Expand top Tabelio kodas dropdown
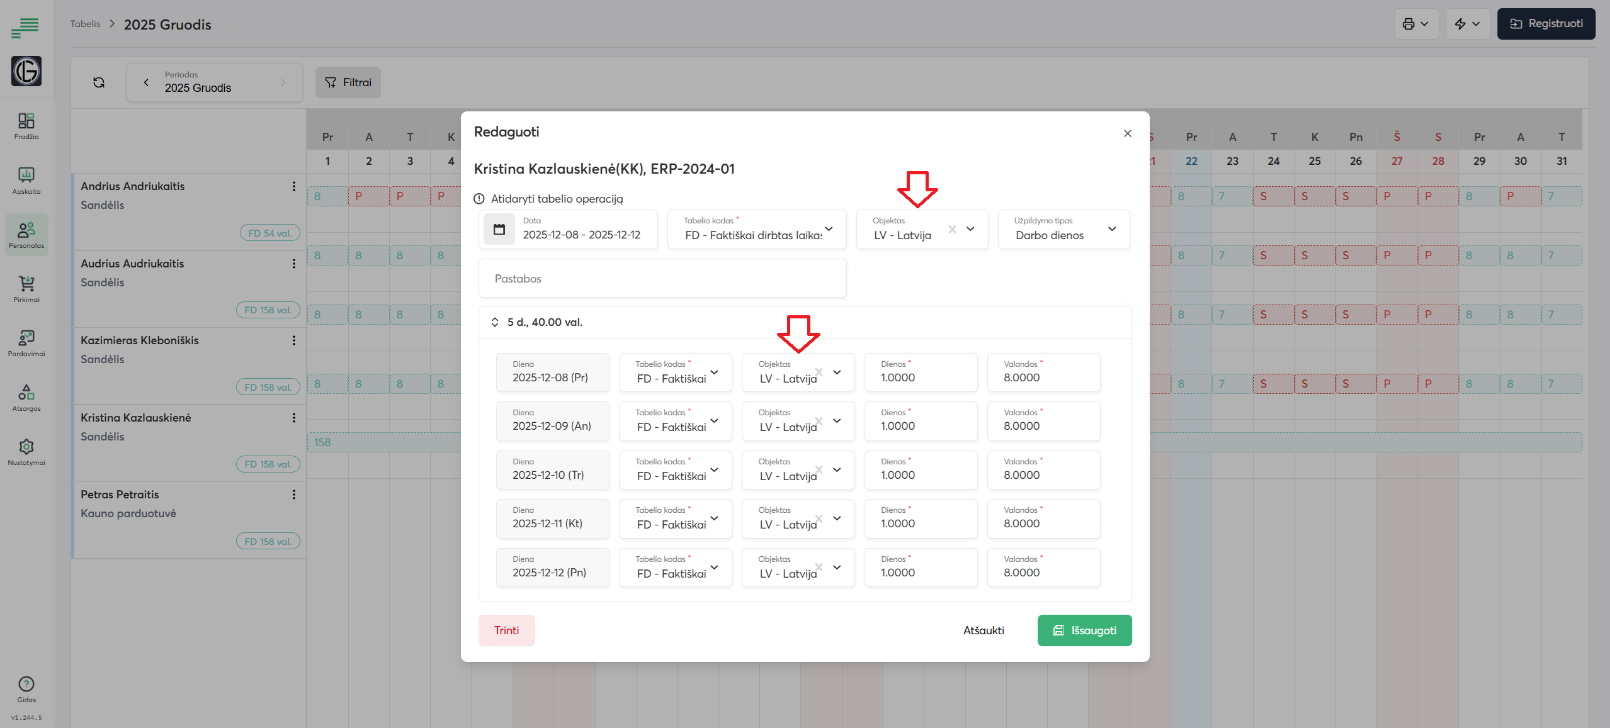Screen dimensions: 1610x728 point(829,229)
